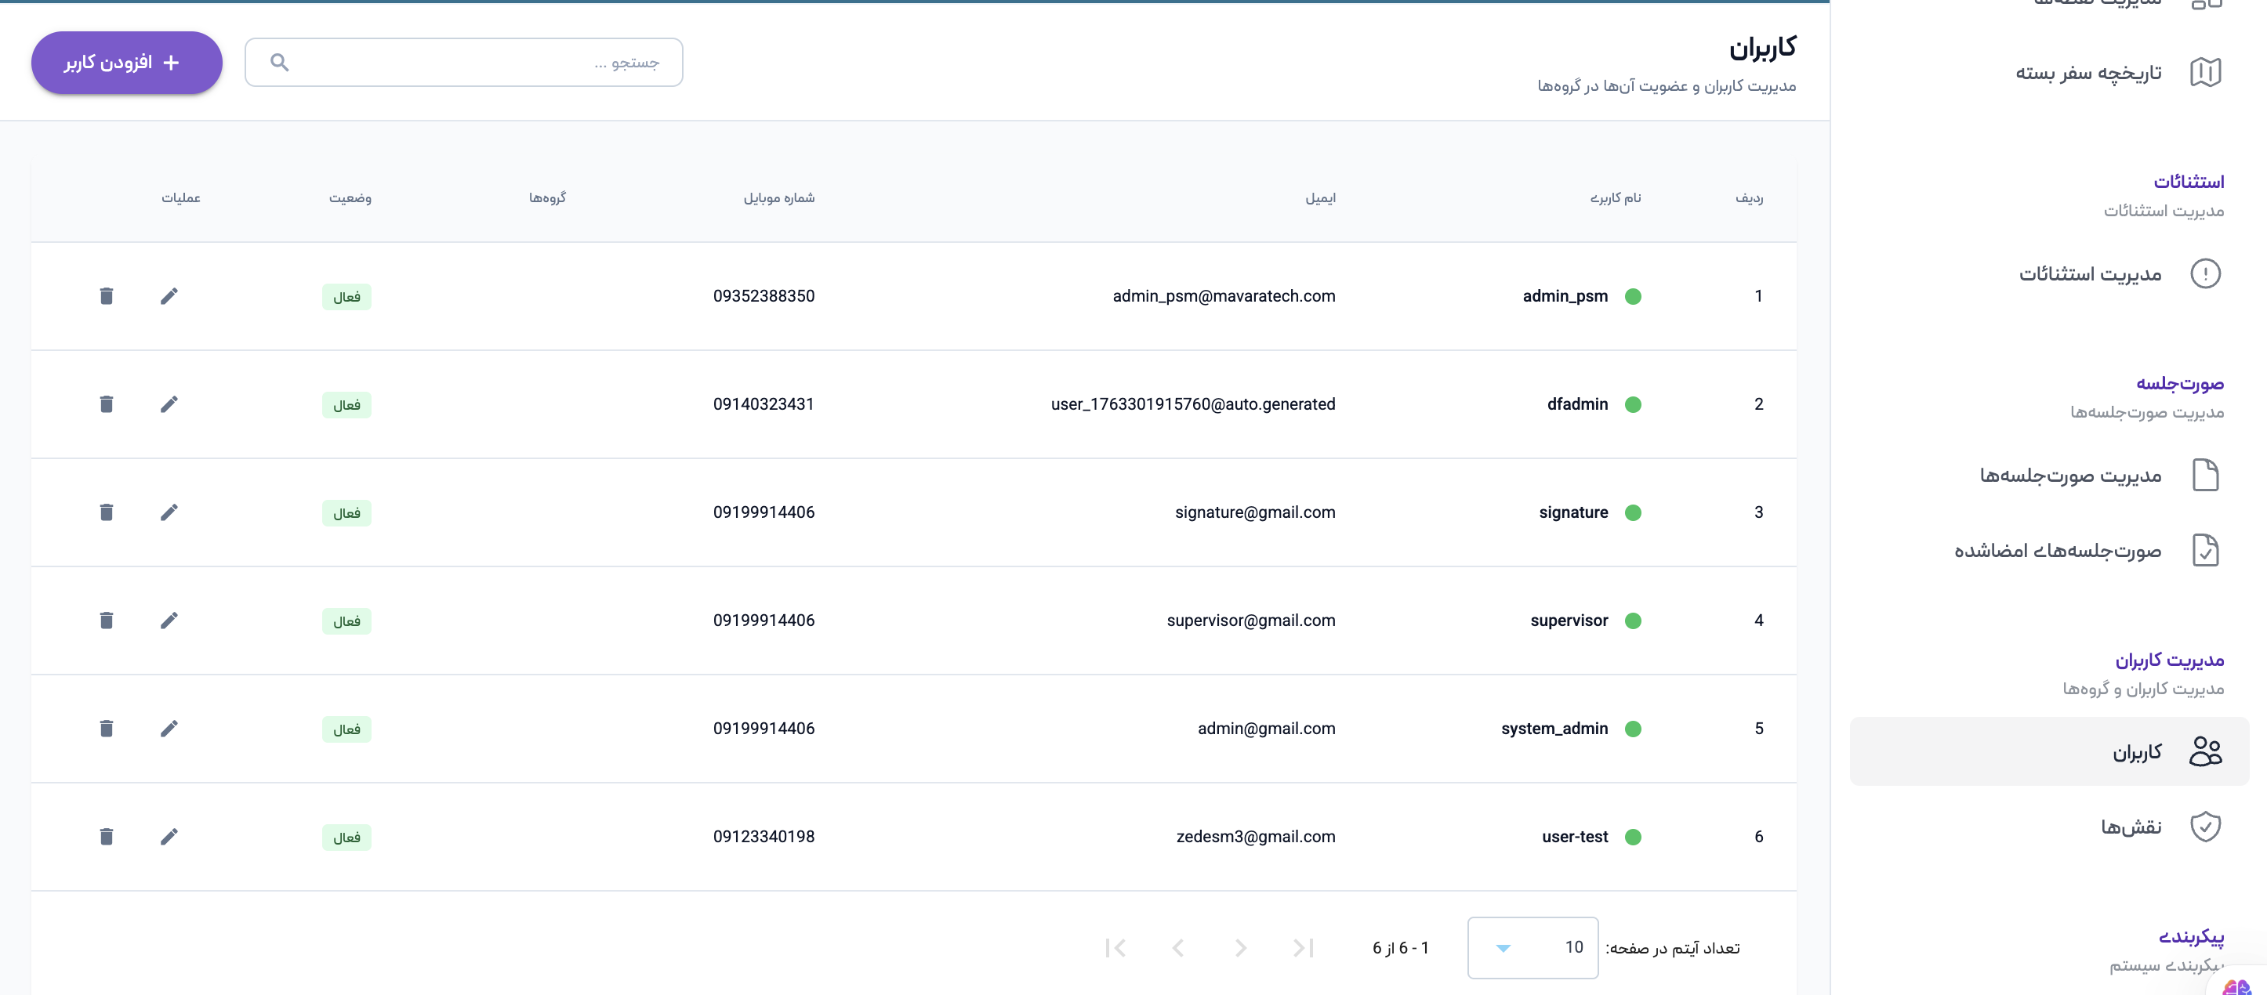Click trash icon in supervisor row
The height and width of the screenshot is (995, 2267).
pyautogui.click(x=107, y=621)
